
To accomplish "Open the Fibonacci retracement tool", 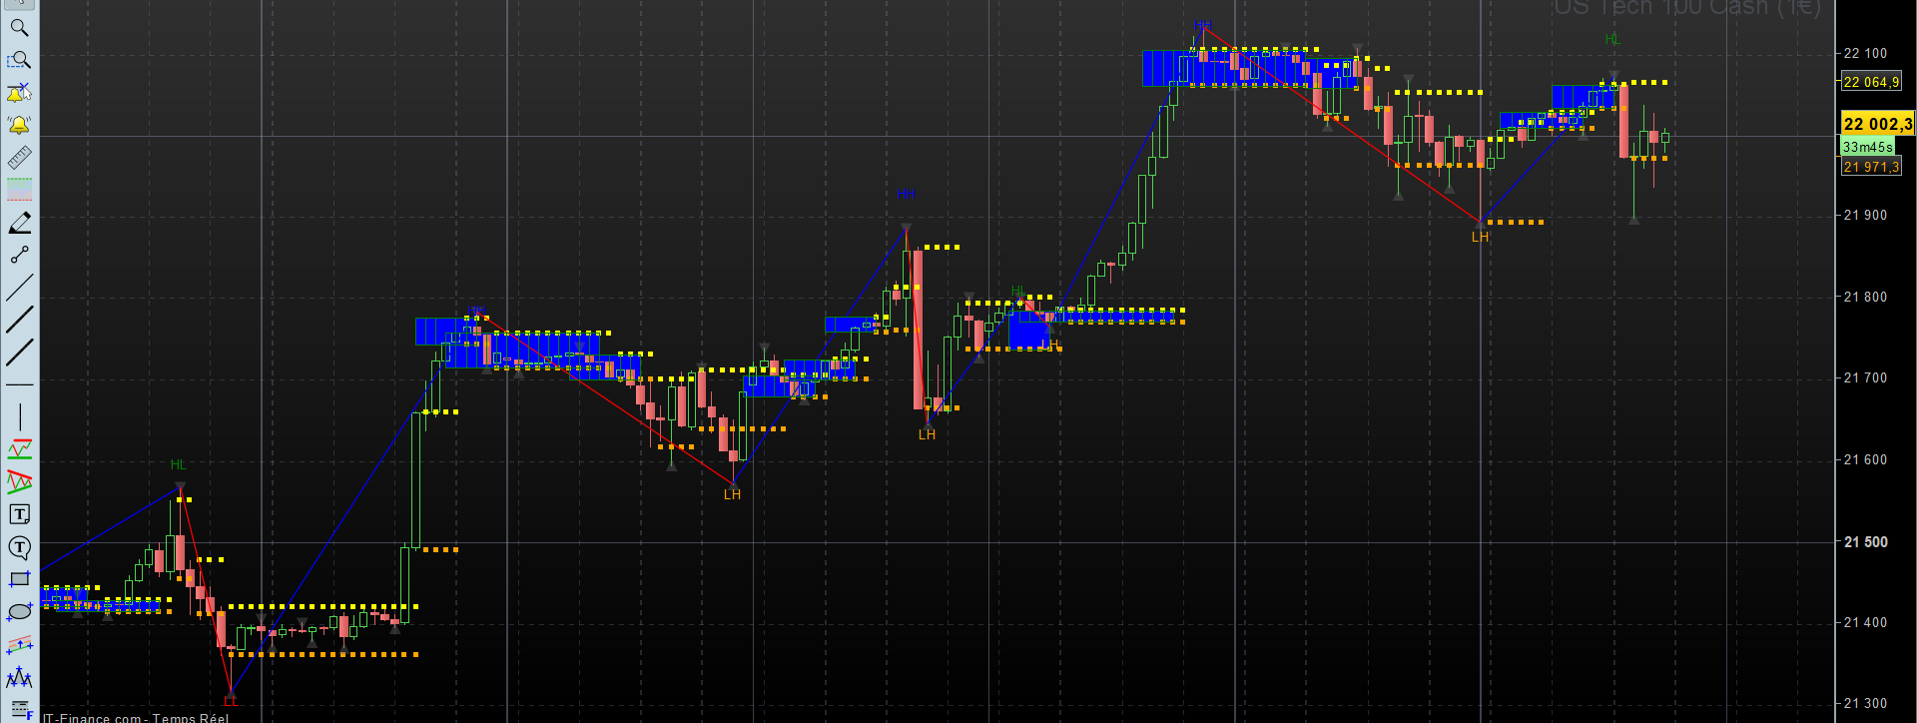I will (x=19, y=710).
